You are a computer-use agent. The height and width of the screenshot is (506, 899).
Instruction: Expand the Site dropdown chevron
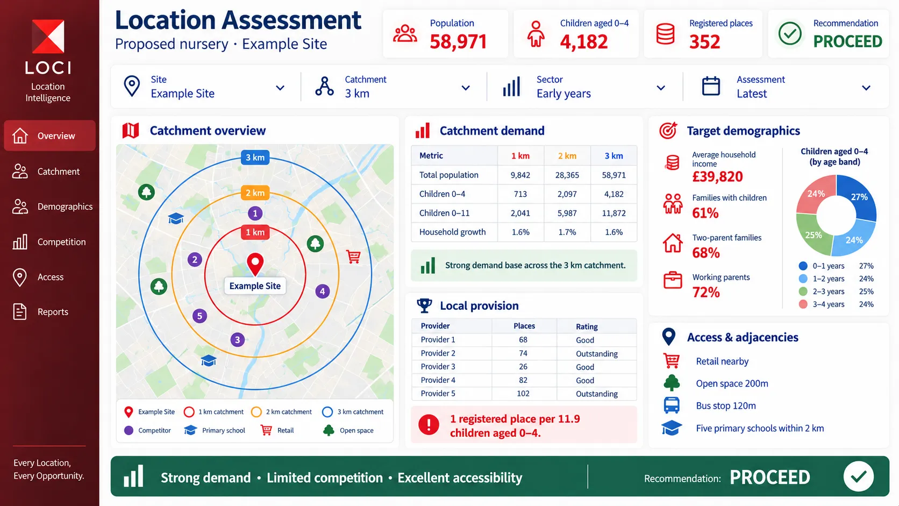(x=280, y=88)
